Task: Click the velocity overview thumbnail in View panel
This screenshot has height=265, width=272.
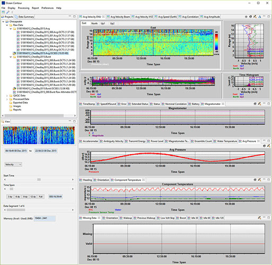Action: pyautogui.click(x=39, y=135)
